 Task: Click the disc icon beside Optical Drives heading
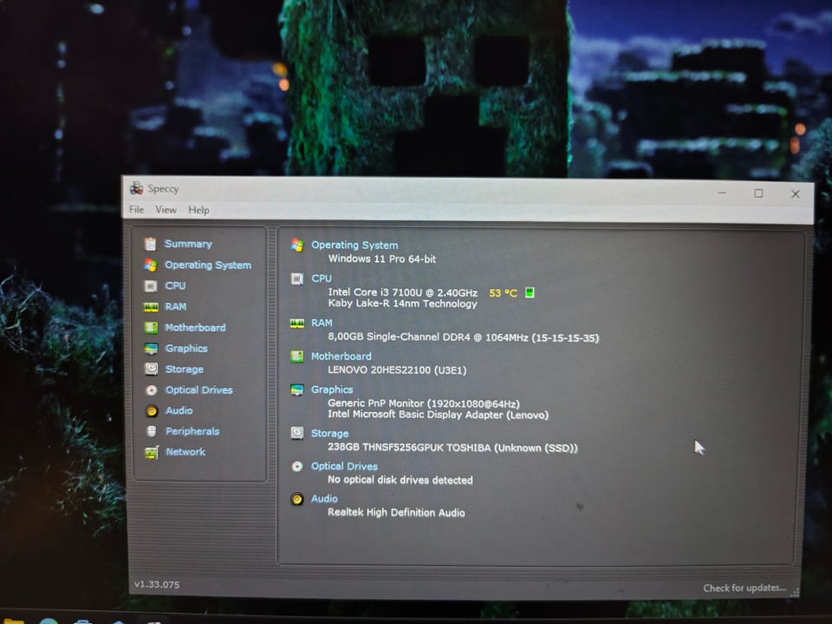click(297, 466)
